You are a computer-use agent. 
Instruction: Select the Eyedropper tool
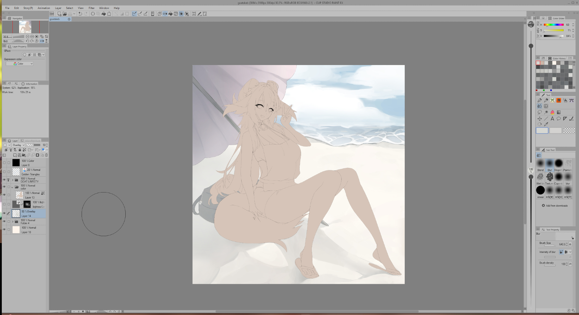tap(546, 124)
